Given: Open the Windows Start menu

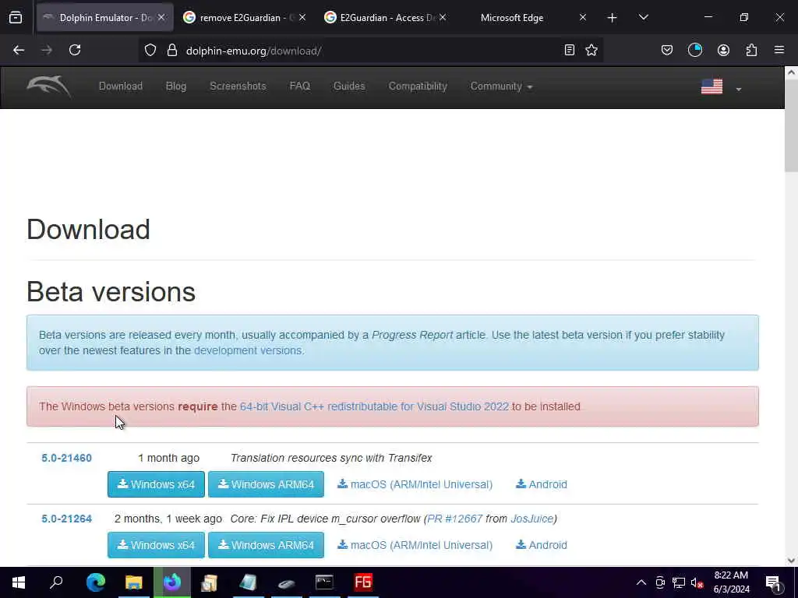Looking at the screenshot, I should tap(19, 582).
